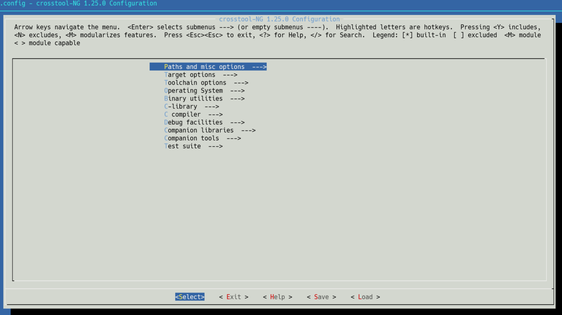Click the centered dialog title on the border

279,19
